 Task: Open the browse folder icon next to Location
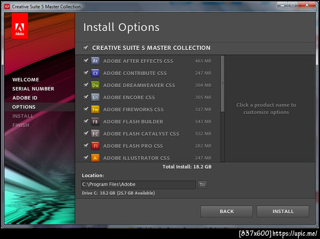(x=203, y=185)
